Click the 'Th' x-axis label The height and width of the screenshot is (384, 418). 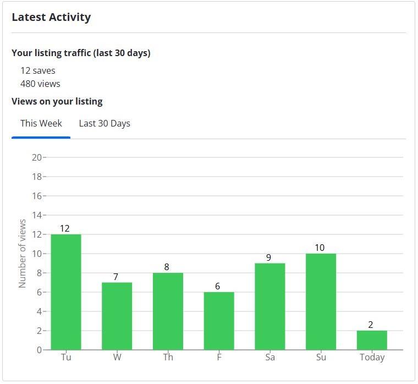coord(168,358)
